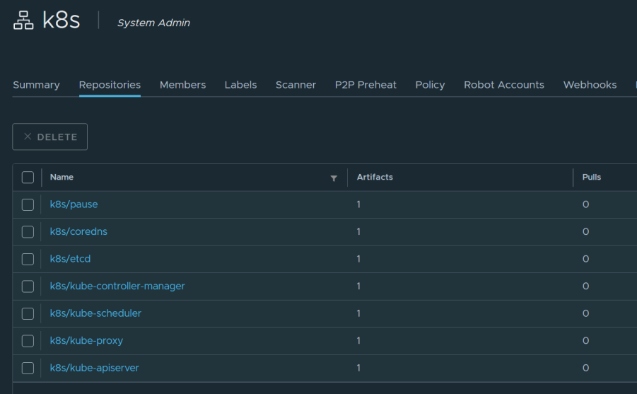Check the box for k8s/kube-apiserver
Screen dimensions: 637x394
pyautogui.click(x=28, y=368)
